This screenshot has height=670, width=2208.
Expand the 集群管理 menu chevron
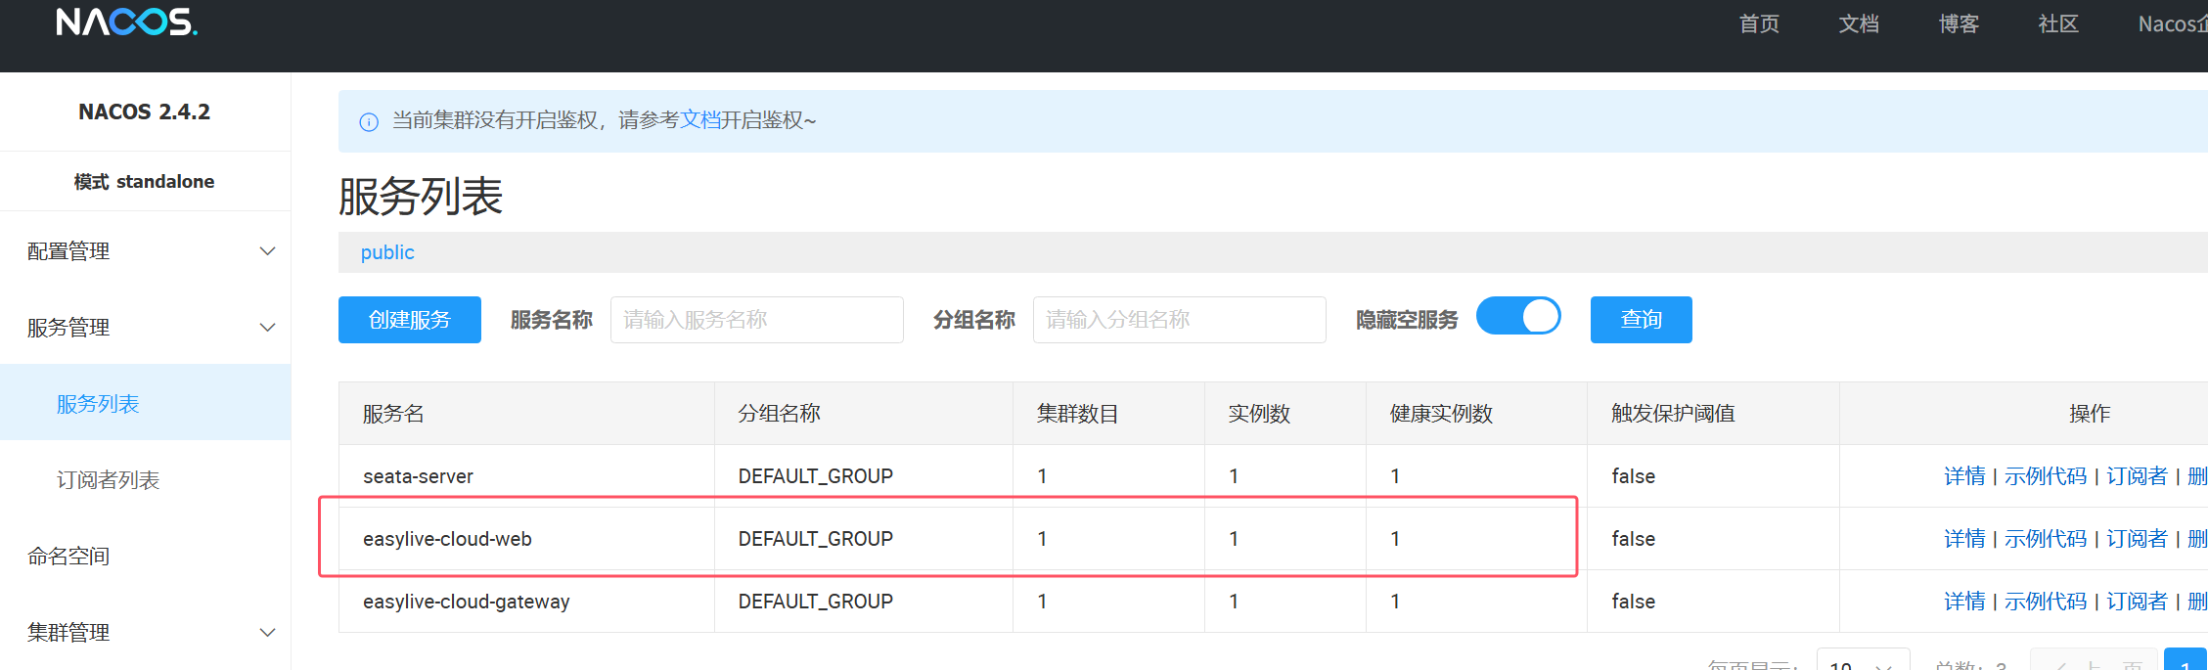click(x=267, y=633)
